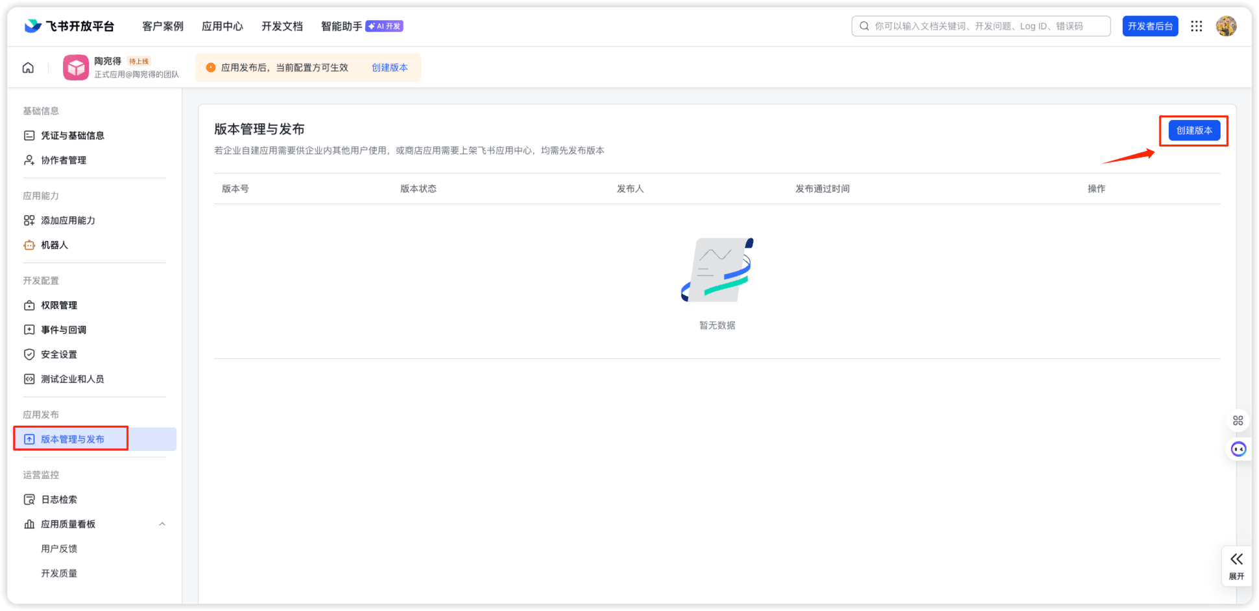Click the documentation search field

pyautogui.click(x=981, y=26)
